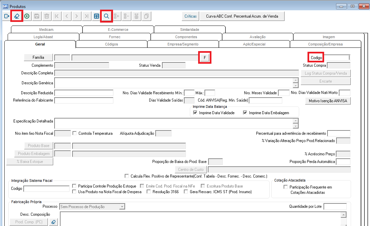Click eraser icon beside Prod. Comp. (PC)
Screen dimensions: 370x226
[54, 222]
